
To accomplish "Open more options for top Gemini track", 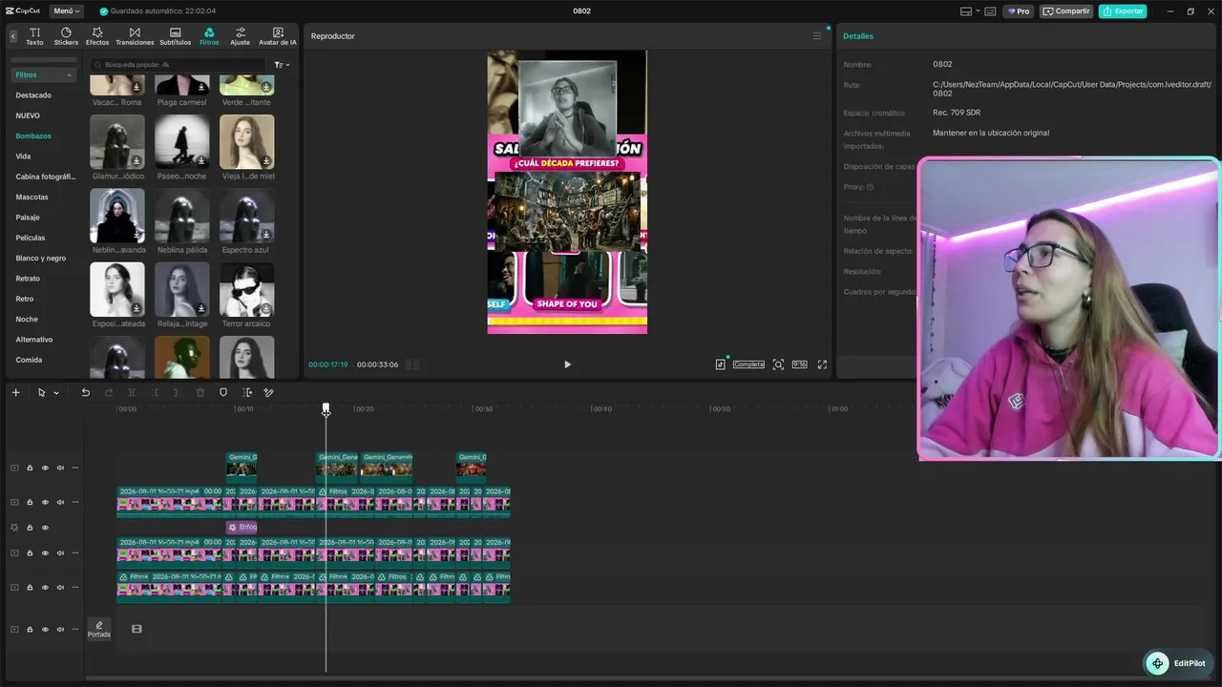I will (x=75, y=468).
